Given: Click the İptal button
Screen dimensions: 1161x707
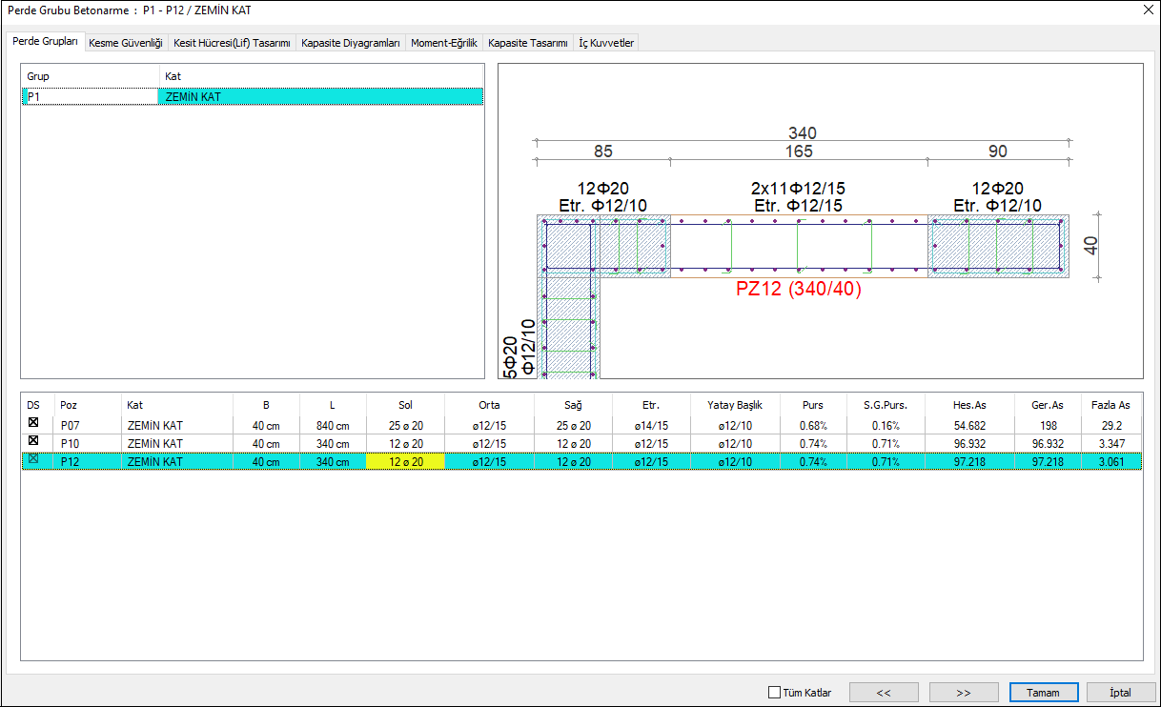Looking at the screenshot, I should point(1121,693).
